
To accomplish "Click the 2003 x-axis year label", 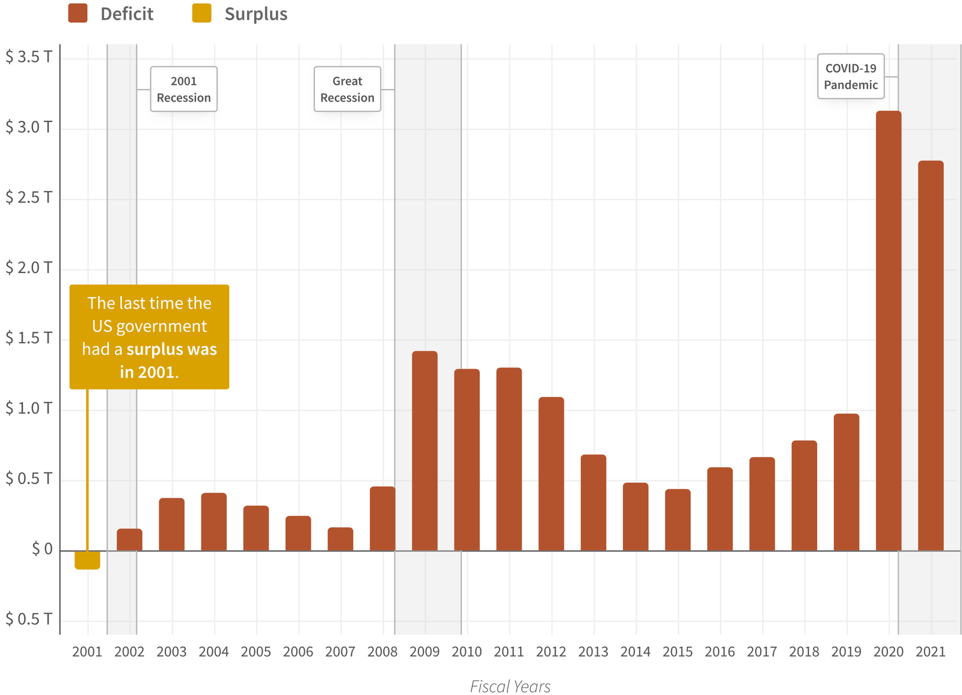I will 172,652.
